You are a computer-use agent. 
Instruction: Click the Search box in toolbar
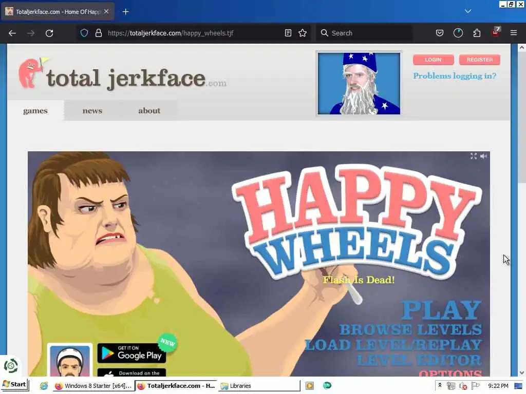364,33
